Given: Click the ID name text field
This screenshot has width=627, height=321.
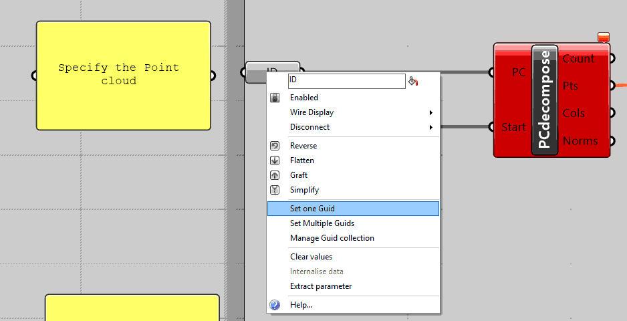Looking at the screenshot, I should [x=346, y=81].
